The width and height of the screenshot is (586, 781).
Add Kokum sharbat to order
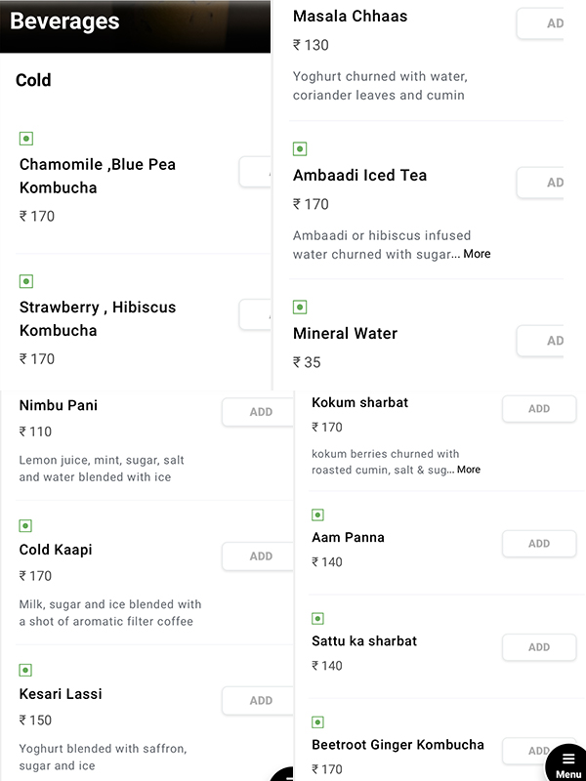point(539,409)
